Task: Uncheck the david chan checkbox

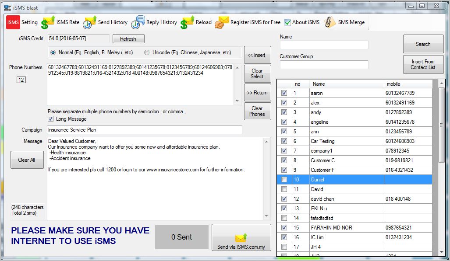Action: [284, 198]
